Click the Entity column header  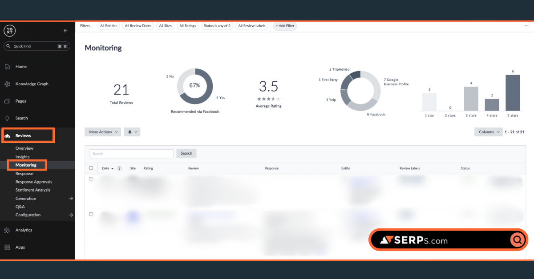[346, 168]
